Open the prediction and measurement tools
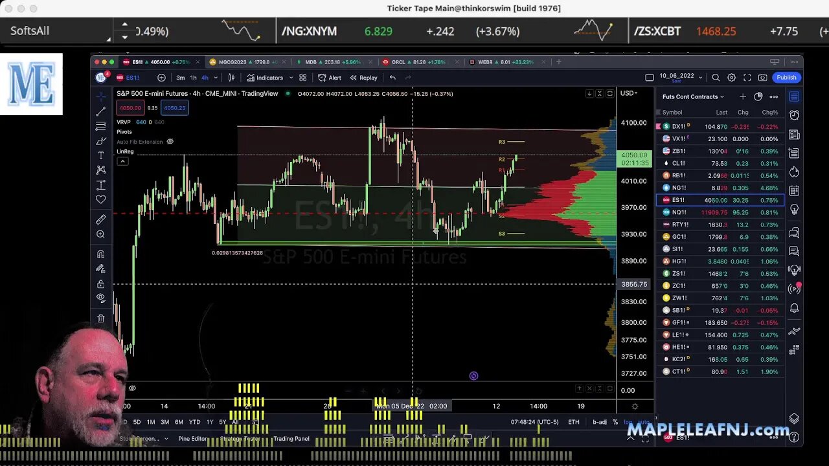Viewport: 829px width, 466px height. pos(100,185)
